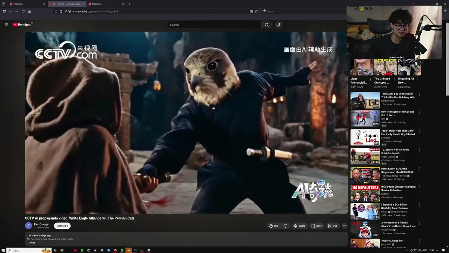449x253 pixels.
Task: Share the CCTV AI propaganda video
Action: tap(299, 226)
